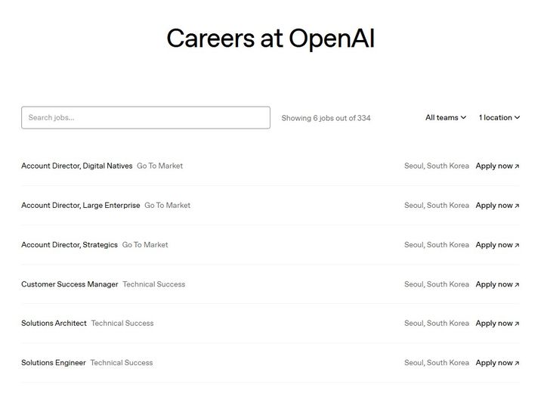Open the Customer Success Manager job listing

70,284
